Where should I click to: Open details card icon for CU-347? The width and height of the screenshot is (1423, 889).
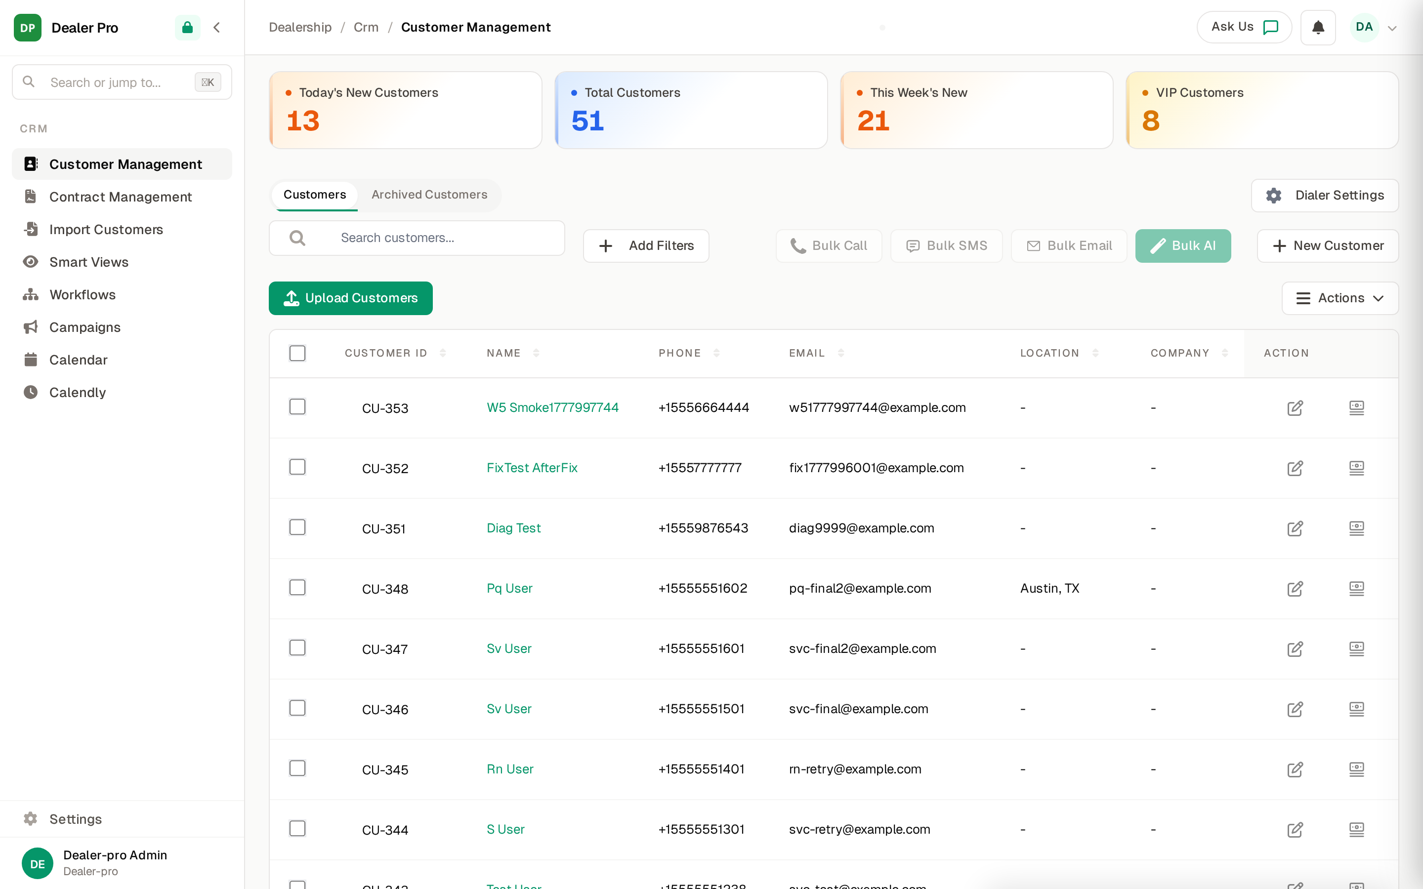click(1357, 648)
